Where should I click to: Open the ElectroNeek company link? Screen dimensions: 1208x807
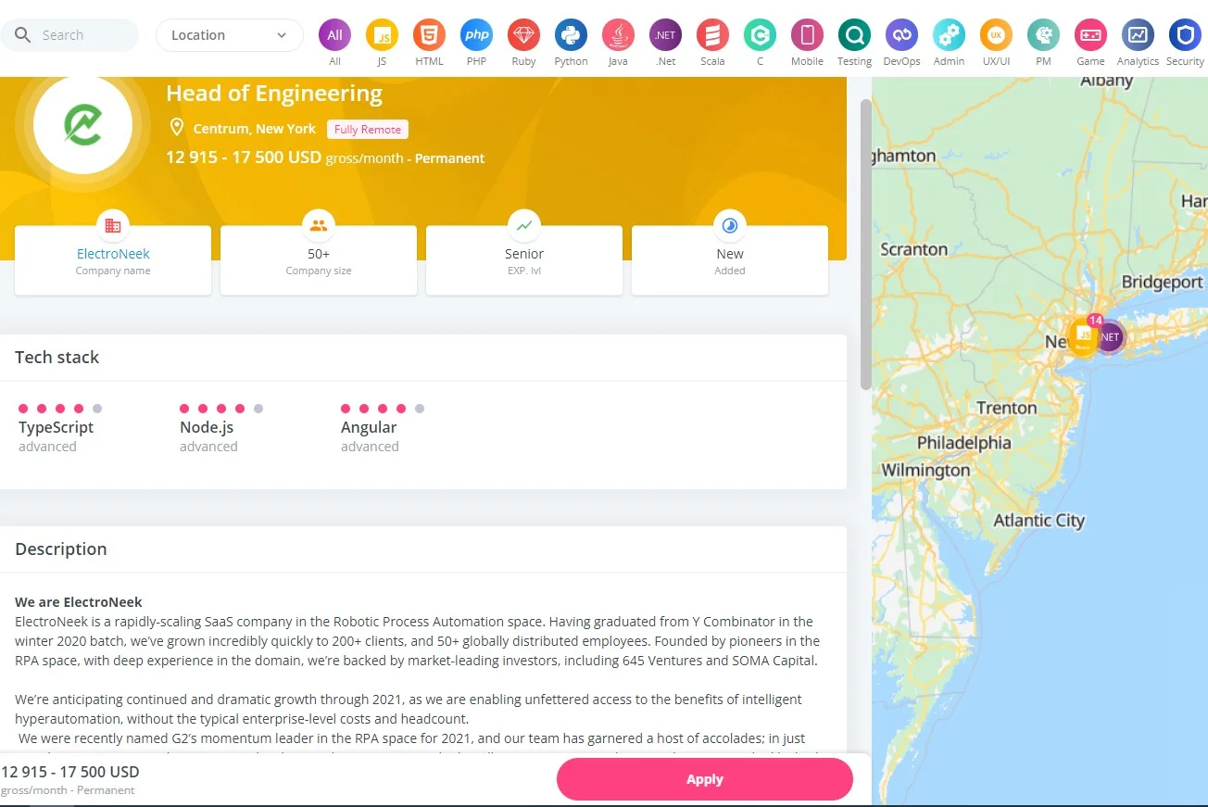coord(113,254)
